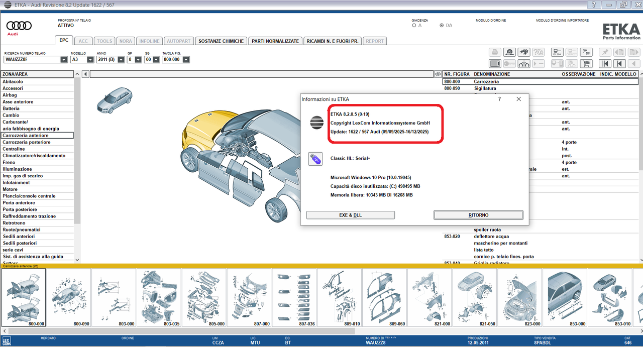Open the shopping cart order icon
This screenshot has width=643, height=347.
click(586, 64)
